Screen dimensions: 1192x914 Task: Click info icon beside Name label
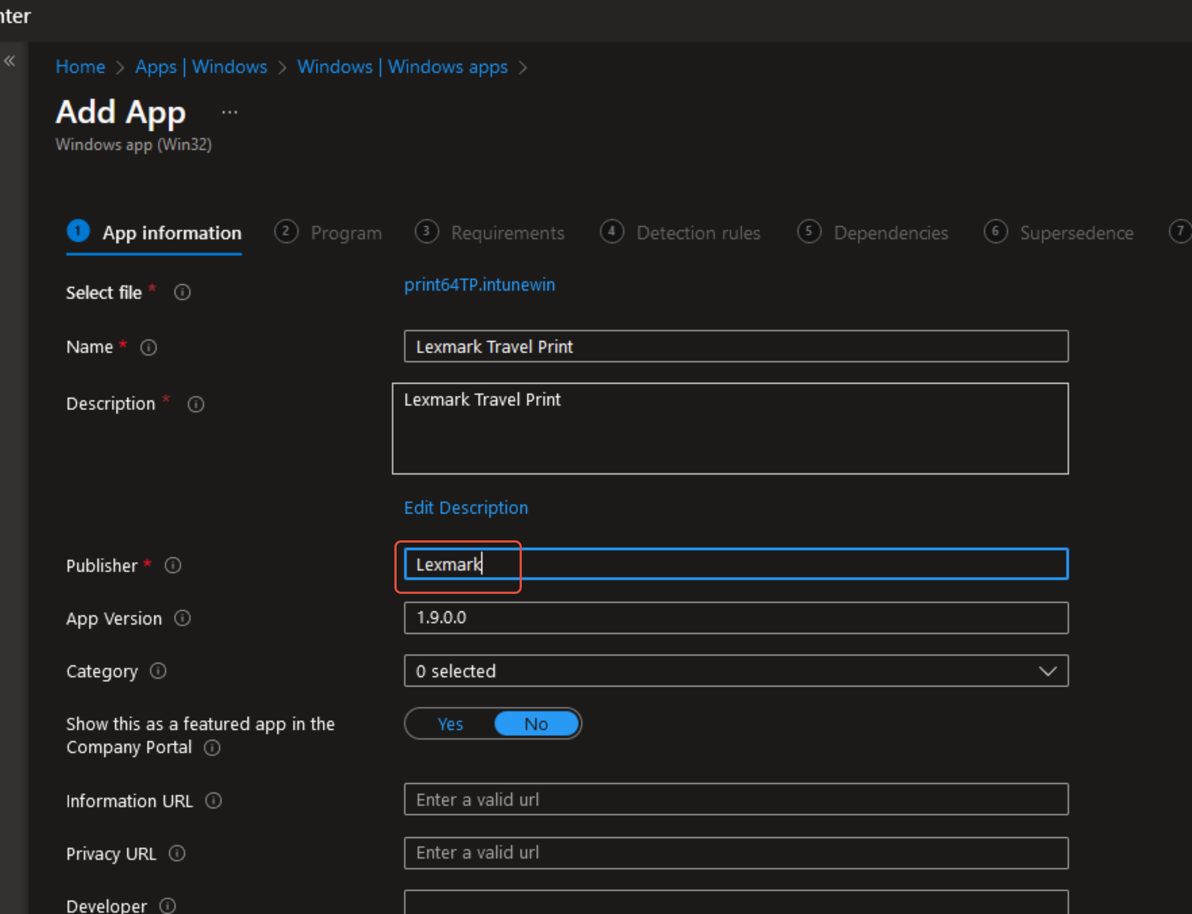148,347
